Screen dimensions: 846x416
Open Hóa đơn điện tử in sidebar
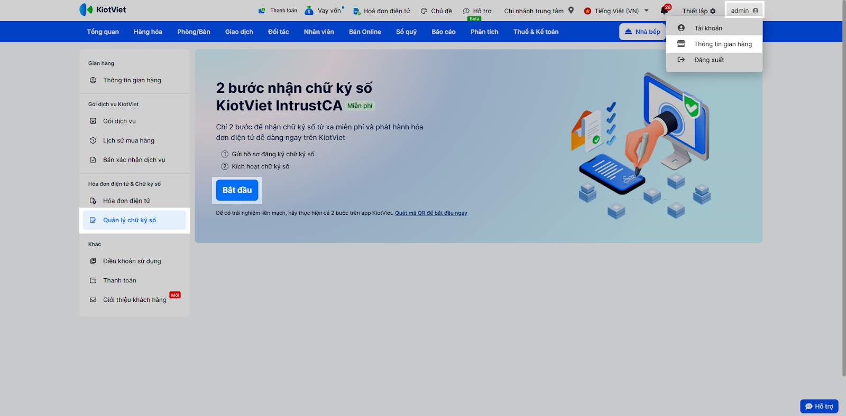point(134,201)
